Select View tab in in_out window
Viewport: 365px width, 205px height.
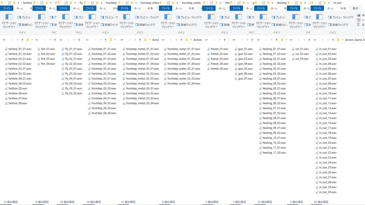tap(355, 9)
